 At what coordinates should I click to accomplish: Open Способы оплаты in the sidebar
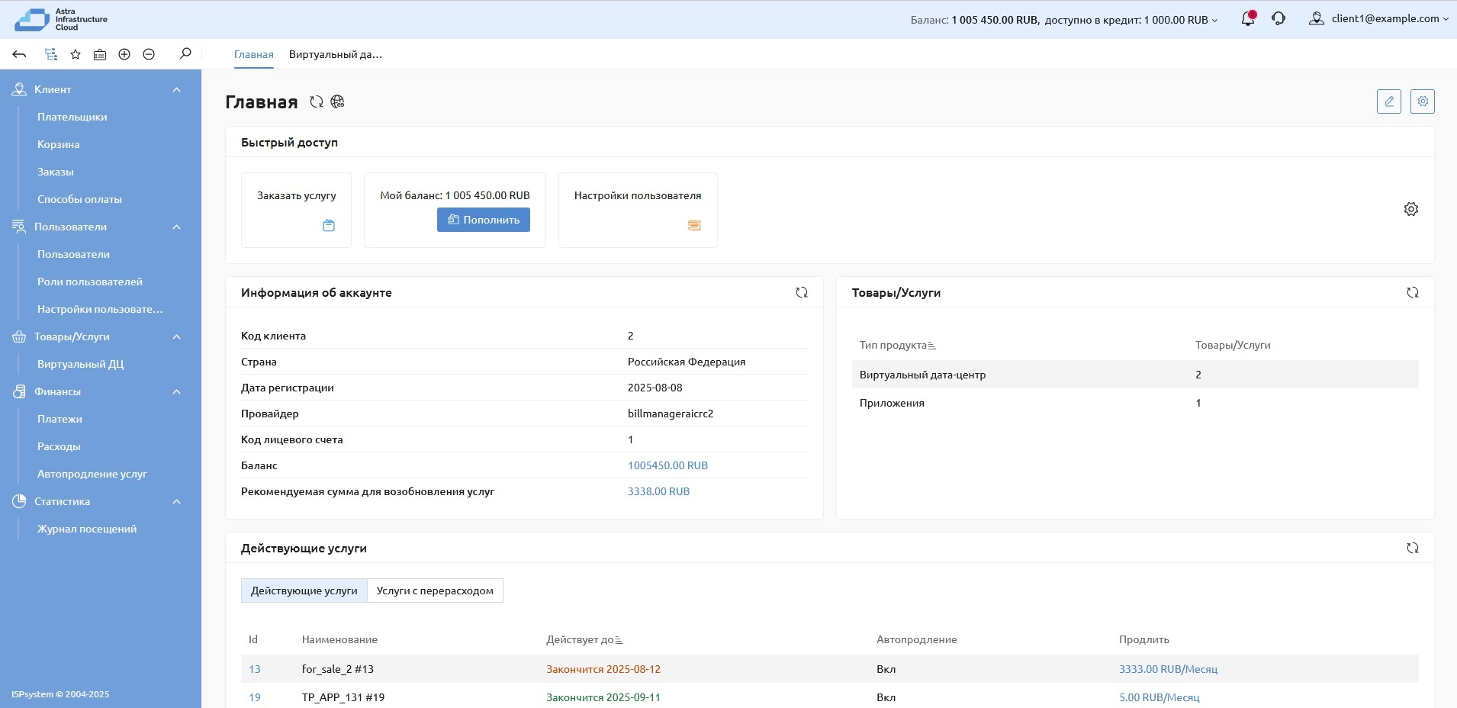pyautogui.click(x=80, y=199)
